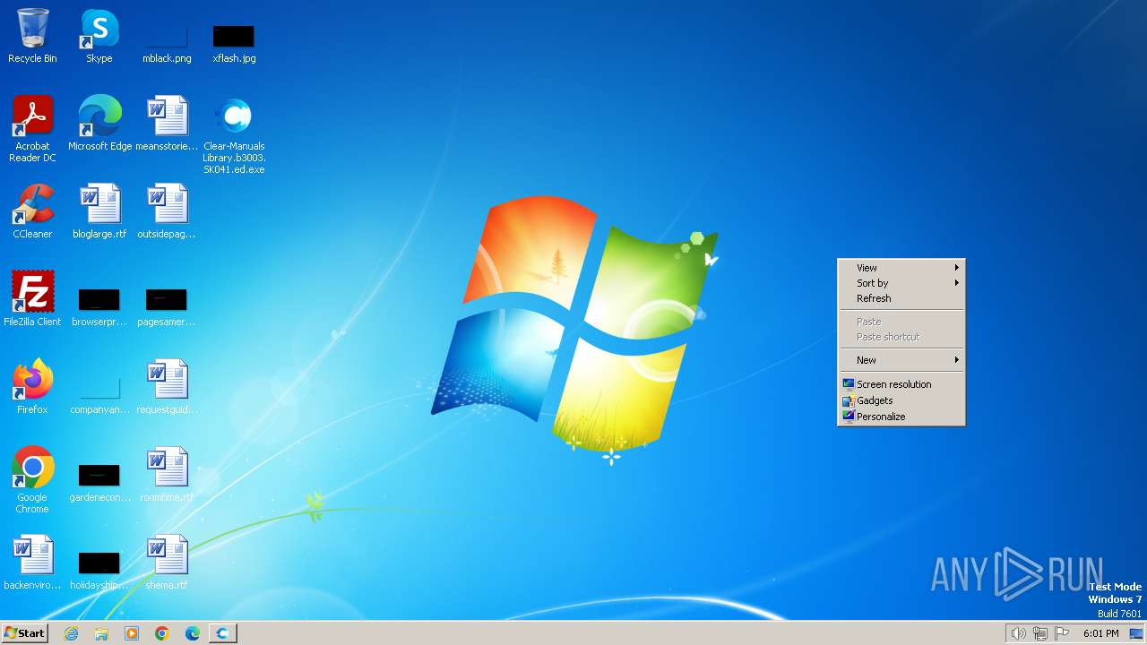Select the Microsoft Edge desktop shortcut
1147x645 pixels.
point(99,124)
